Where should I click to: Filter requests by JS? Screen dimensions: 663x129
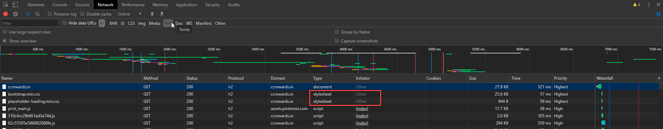tap(122, 23)
